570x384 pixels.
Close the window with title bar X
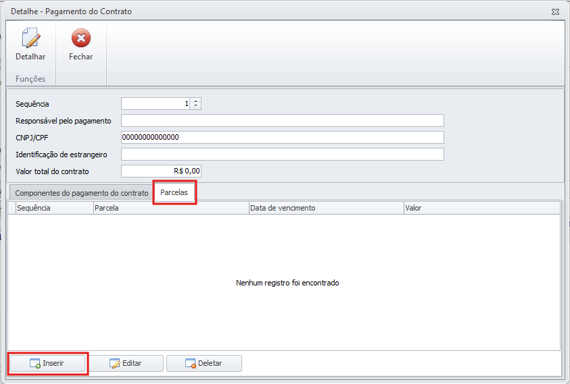555,11
